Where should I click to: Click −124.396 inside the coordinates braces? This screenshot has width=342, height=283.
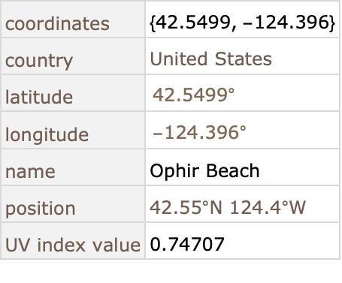click(x=286, y=23)
